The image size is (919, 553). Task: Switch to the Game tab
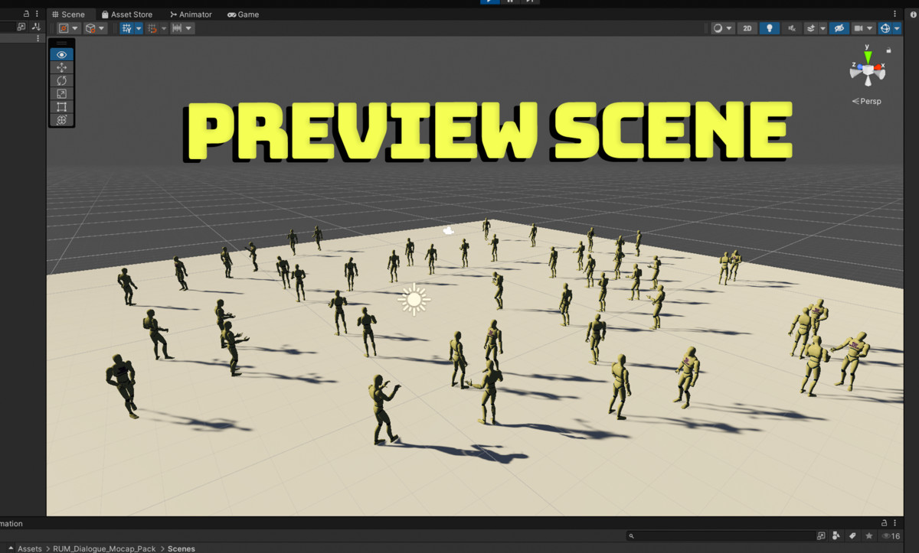244,14
